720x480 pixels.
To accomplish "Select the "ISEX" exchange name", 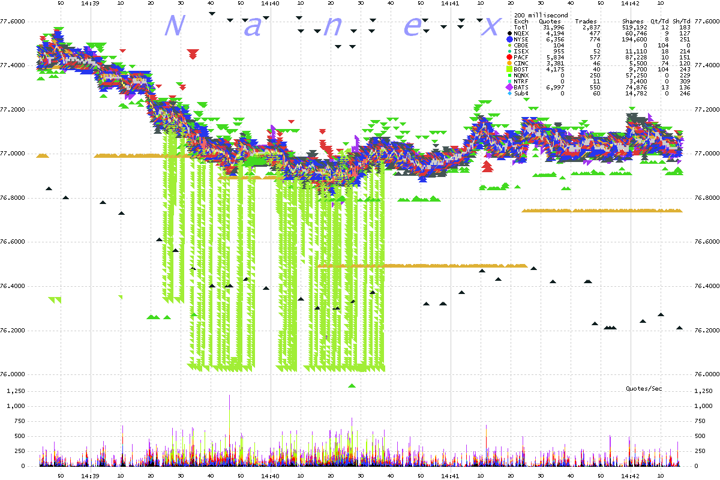I will tap(521, 52).
